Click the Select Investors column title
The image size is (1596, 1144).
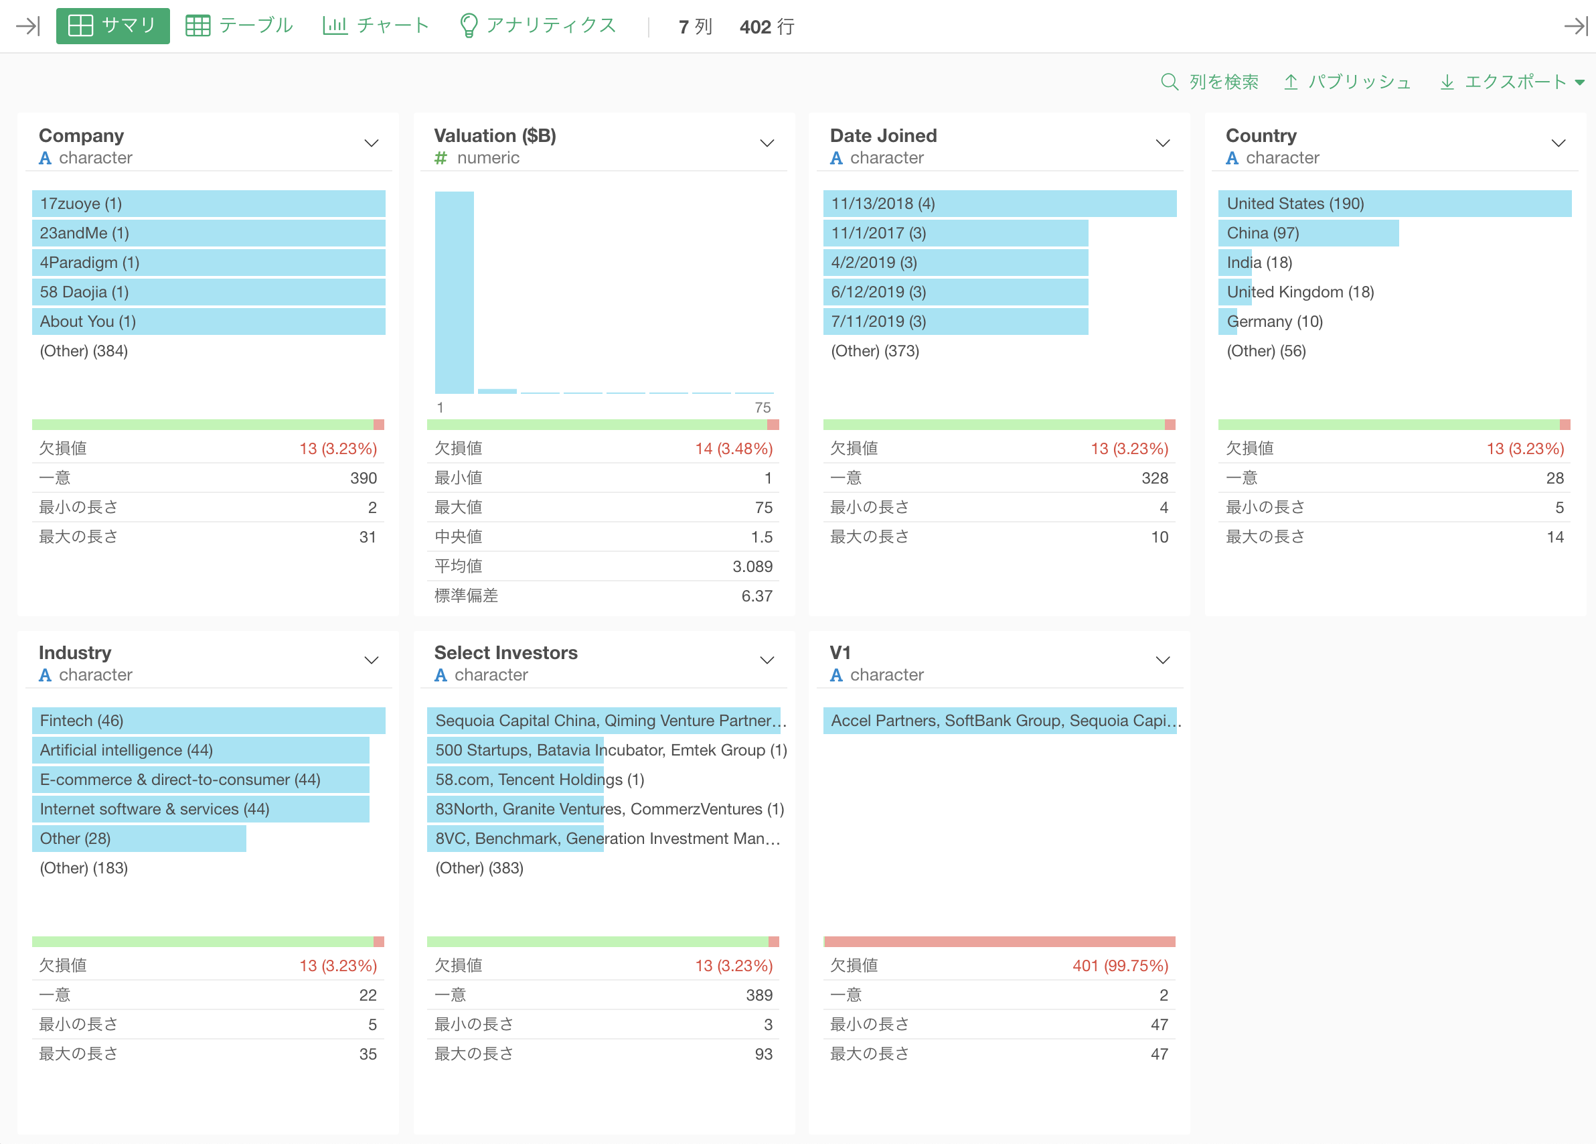point(506,652)
